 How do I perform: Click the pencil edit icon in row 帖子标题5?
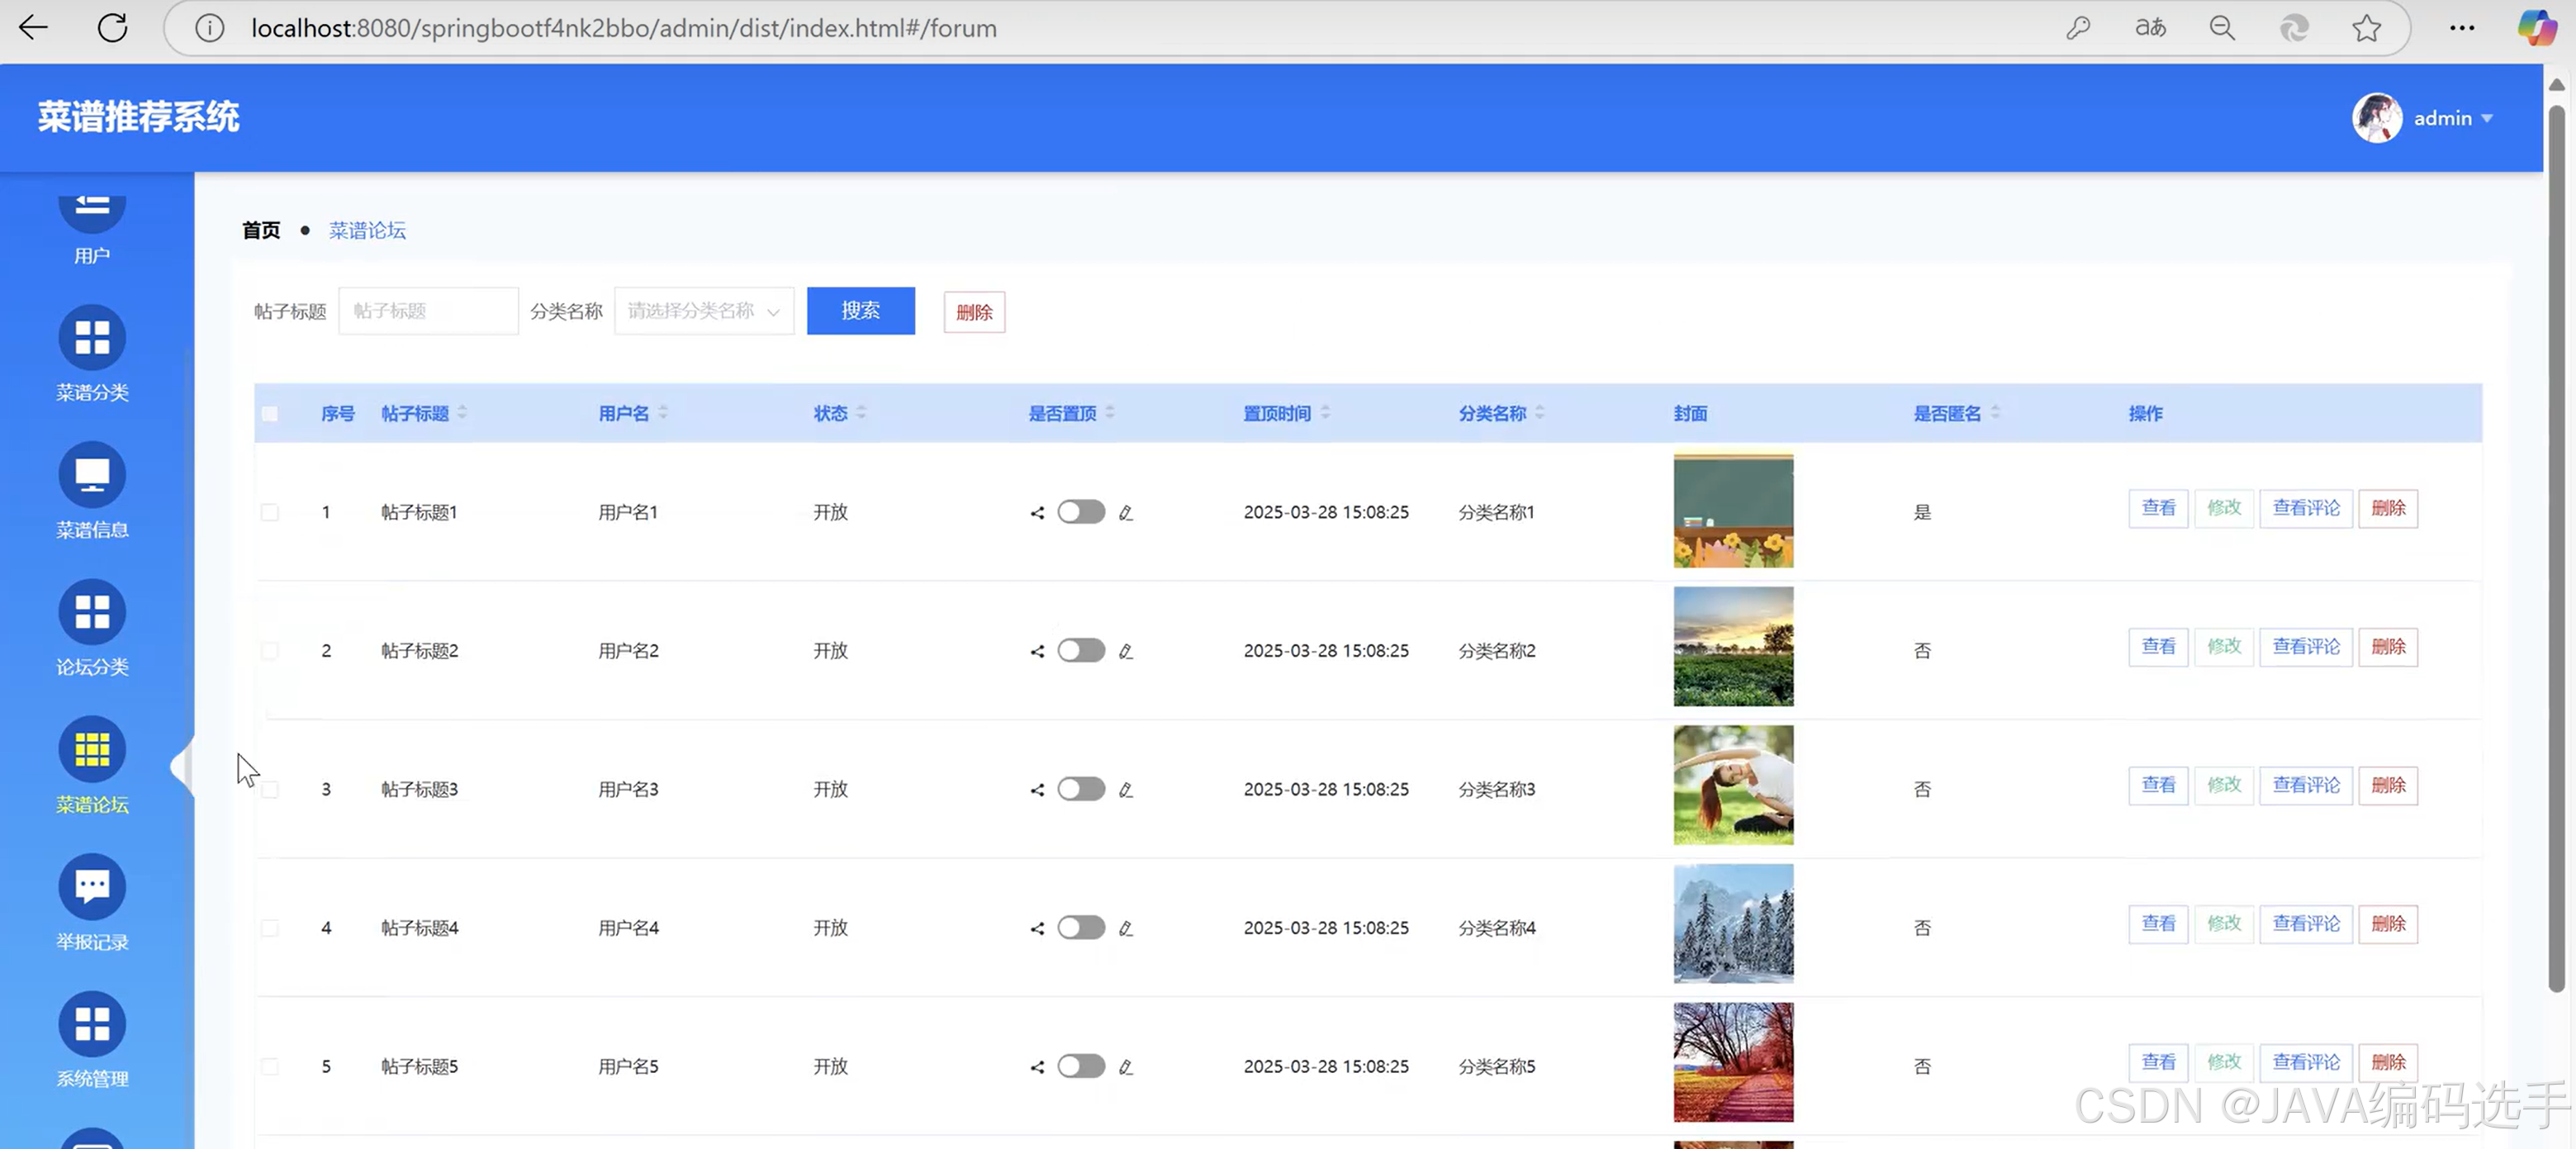pos(1126,1067)
